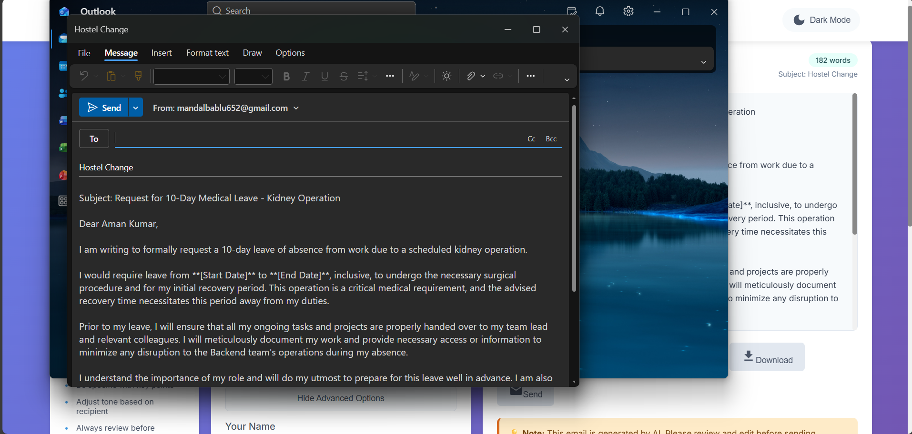The height and width of the screenshot is (434, 912).
Task: Open the Paste options dropdown arrow
Action: 123,76
